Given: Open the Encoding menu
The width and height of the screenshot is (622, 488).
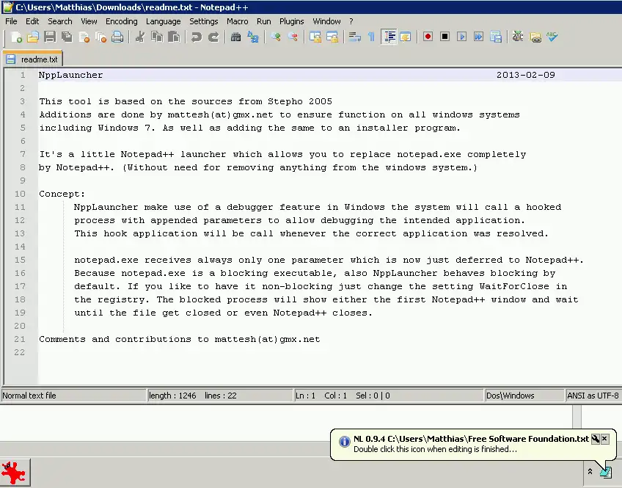Looking at the screenshot, I should [x=121, y=21].
